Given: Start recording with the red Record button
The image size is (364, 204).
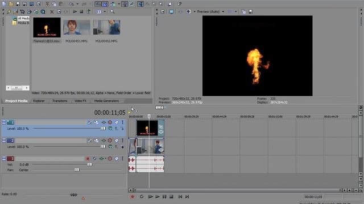Looking at the screenshot, I should point(133,197).
